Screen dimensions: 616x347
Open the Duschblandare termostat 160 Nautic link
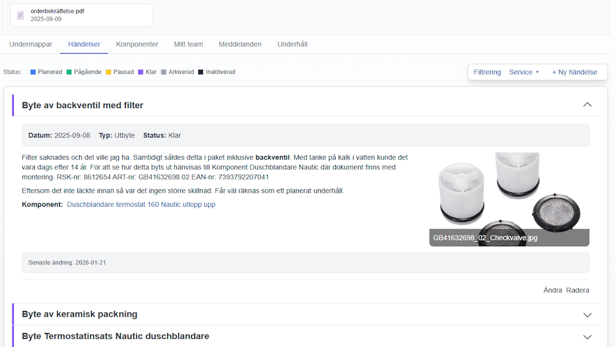(x=141, y=205)
